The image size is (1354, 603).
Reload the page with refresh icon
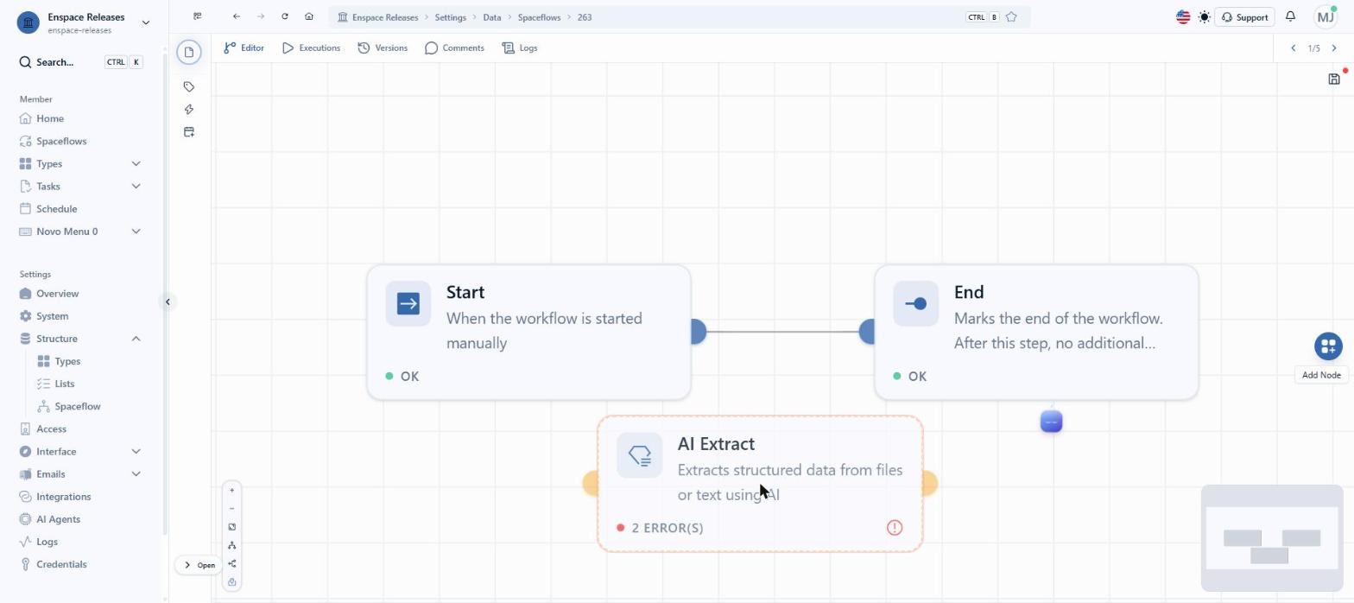click(285, 16)
